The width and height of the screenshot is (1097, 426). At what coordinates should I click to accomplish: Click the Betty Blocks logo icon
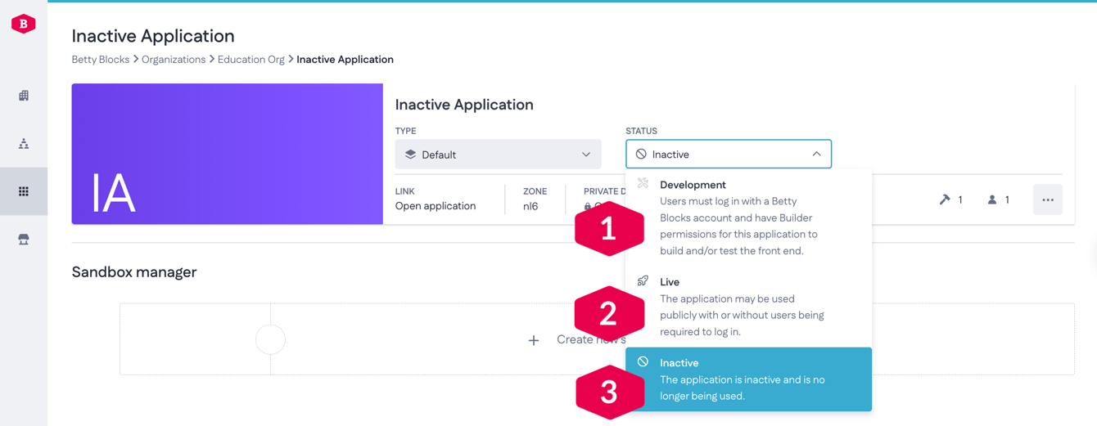coord(23,24)
